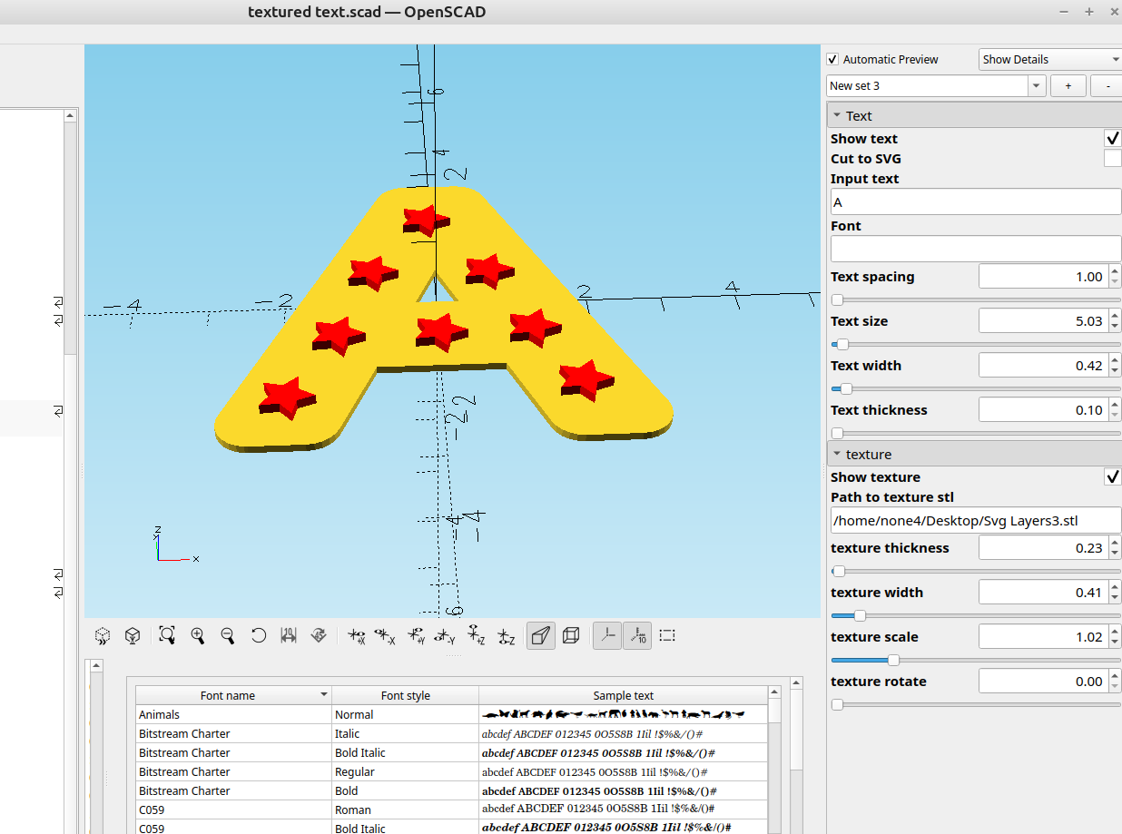Image resolution: width=1122 pixels, height=834 pixels.
Task: Select the Orthogonal projection cube icon
Action: pos(571,635)
